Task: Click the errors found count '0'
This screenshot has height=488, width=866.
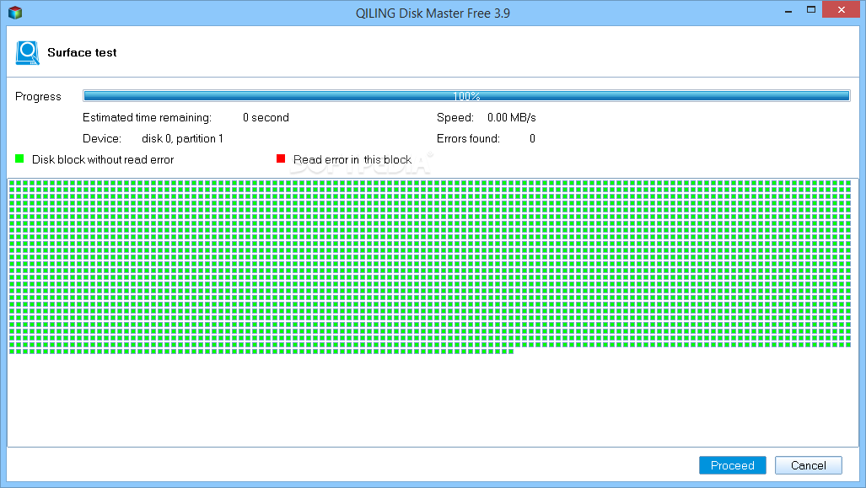Action: tap(532, 138)
